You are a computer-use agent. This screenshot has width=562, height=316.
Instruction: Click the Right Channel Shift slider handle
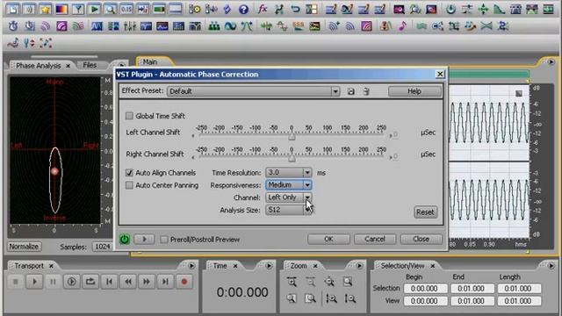pos(292,158)
